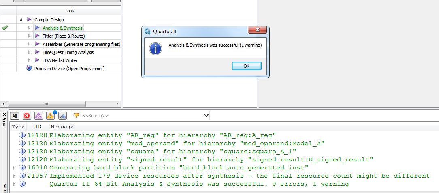Expand the EDA Netlist Writer task
This screenshot has width=439, height=193.
coord(29,60)
